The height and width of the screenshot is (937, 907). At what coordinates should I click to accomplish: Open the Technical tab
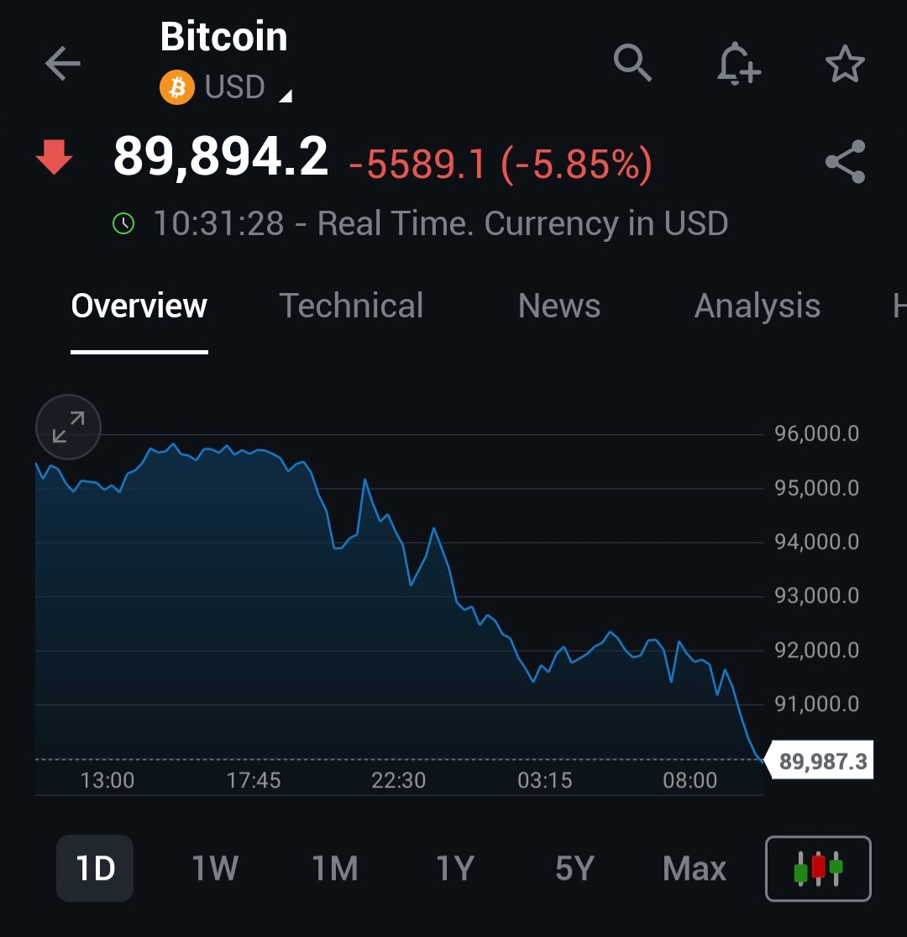click(351, 306)
